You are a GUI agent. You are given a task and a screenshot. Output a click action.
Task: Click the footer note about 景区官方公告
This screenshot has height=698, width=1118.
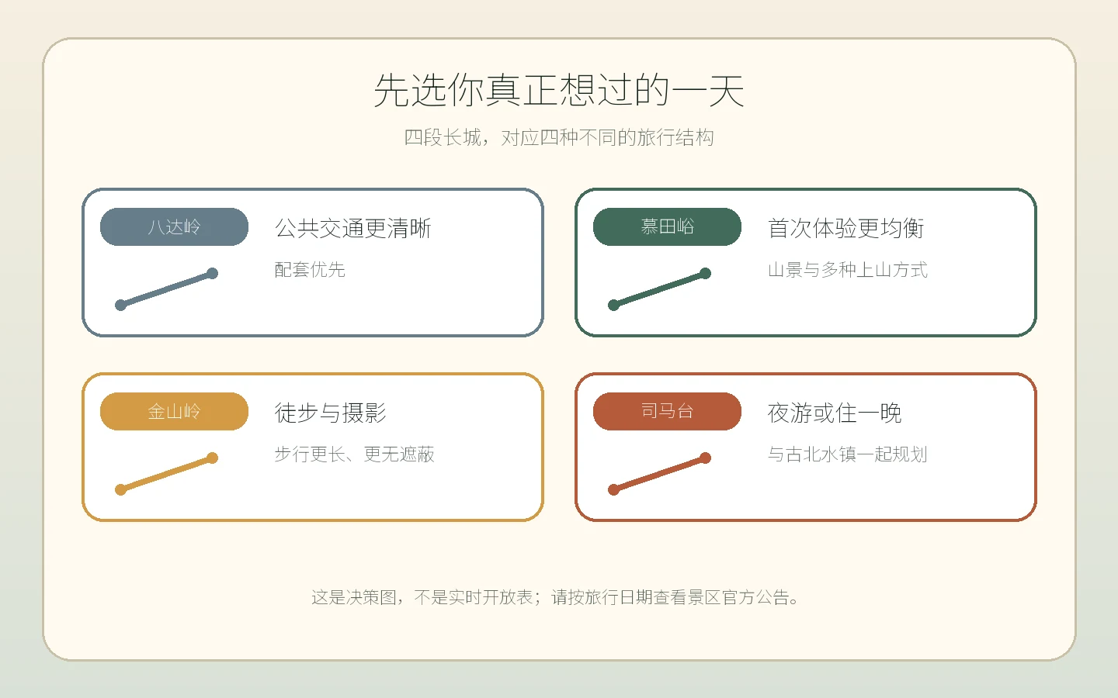pos(556,597)
